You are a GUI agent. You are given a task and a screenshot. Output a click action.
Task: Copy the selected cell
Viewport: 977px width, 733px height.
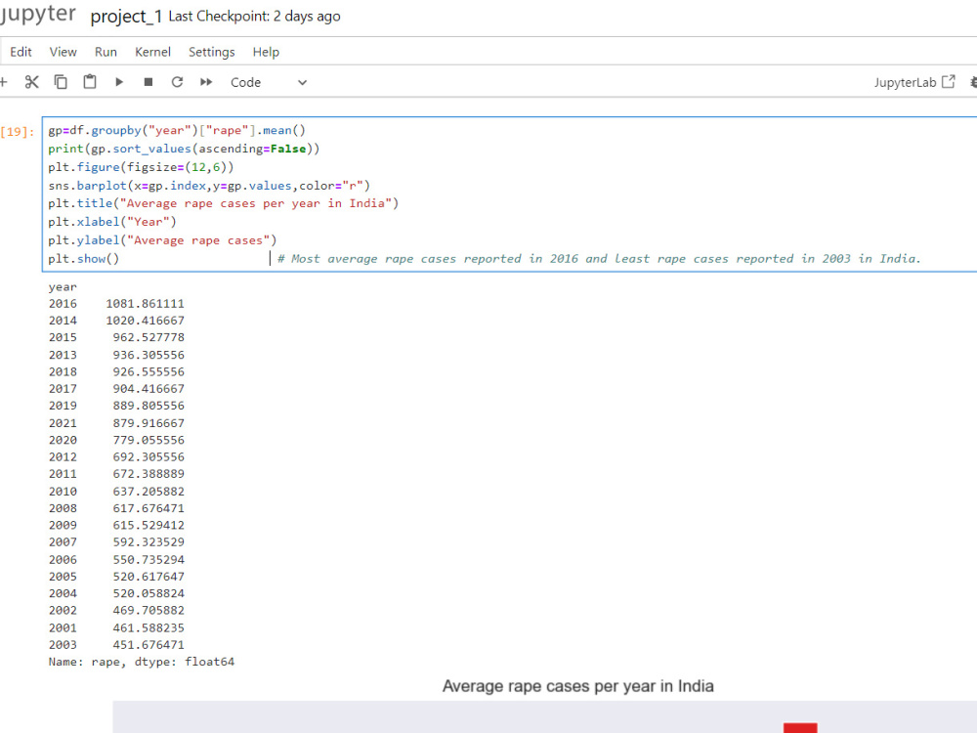coord(61,82)
